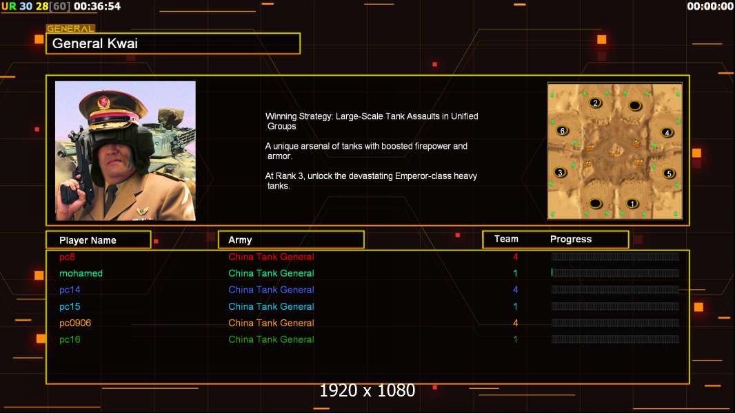Click pc14's loading progress bar
The image size is (735, 413).
pyautogui.click(x=615, y=290)
